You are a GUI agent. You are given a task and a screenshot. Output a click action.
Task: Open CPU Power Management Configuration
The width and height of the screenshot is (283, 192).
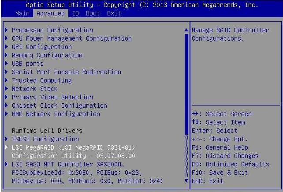(x=72, y=38)
